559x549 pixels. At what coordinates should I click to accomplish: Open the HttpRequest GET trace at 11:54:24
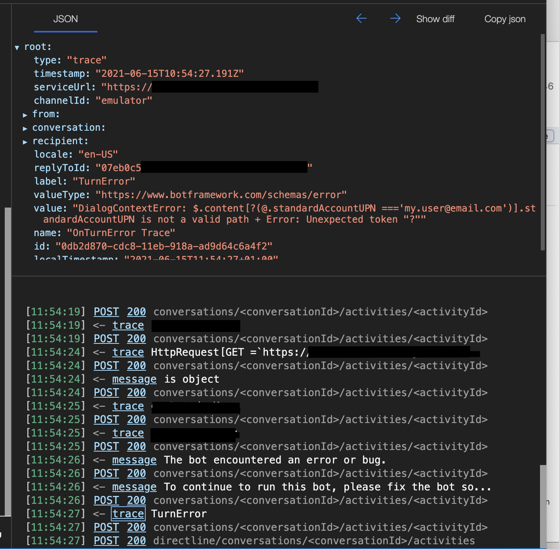pos(128,352)
